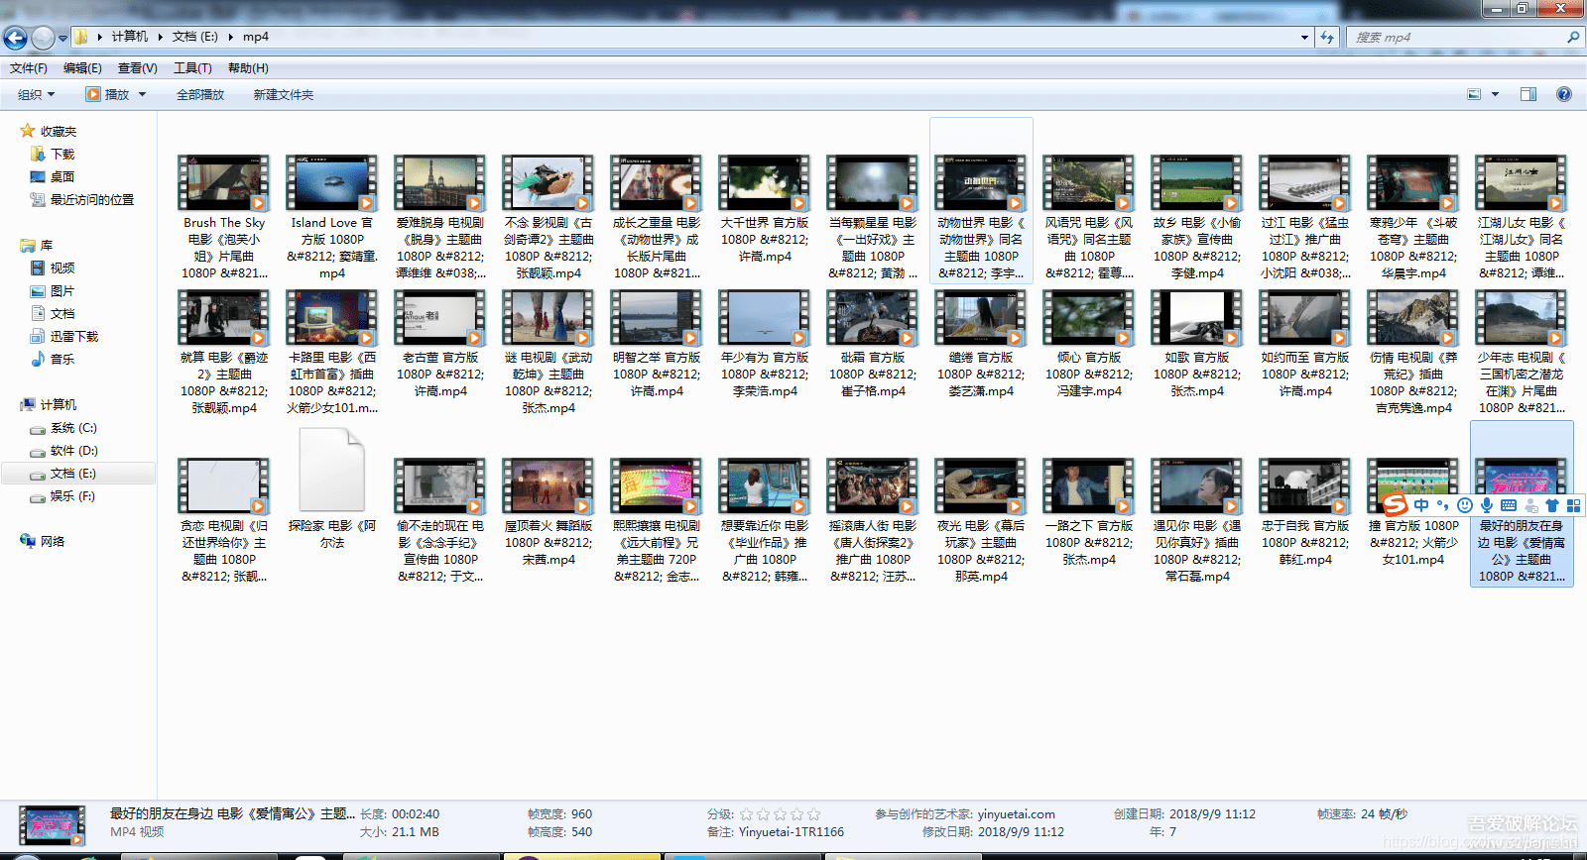Open the help icon

click(x=1564, y=94)
